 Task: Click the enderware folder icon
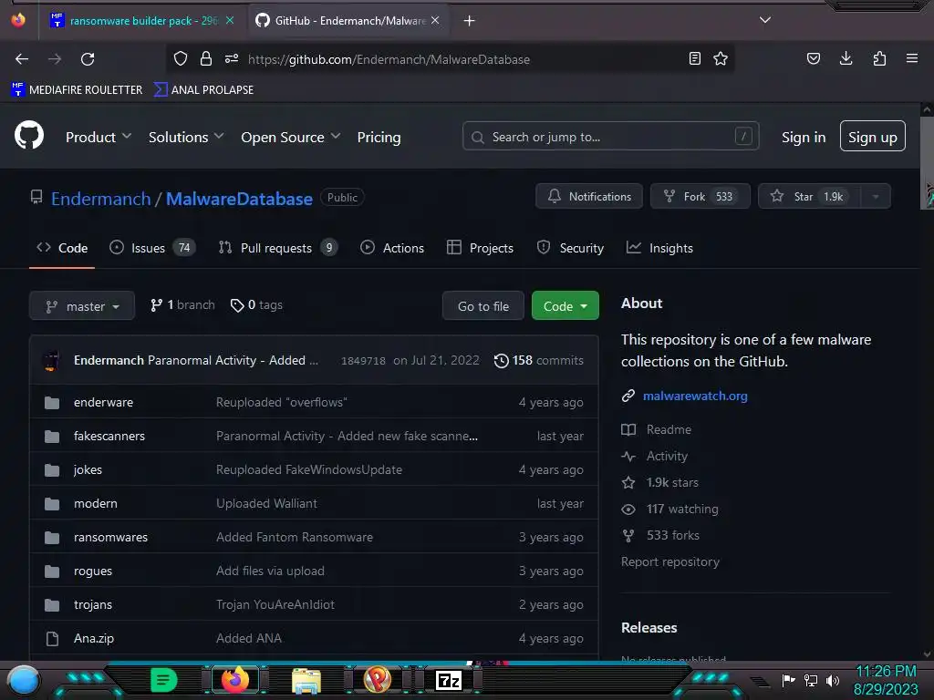click(x=52, y=402)
